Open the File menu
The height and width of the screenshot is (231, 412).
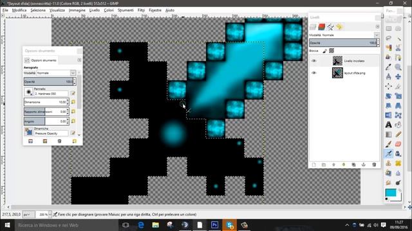(x=5, y=10)
